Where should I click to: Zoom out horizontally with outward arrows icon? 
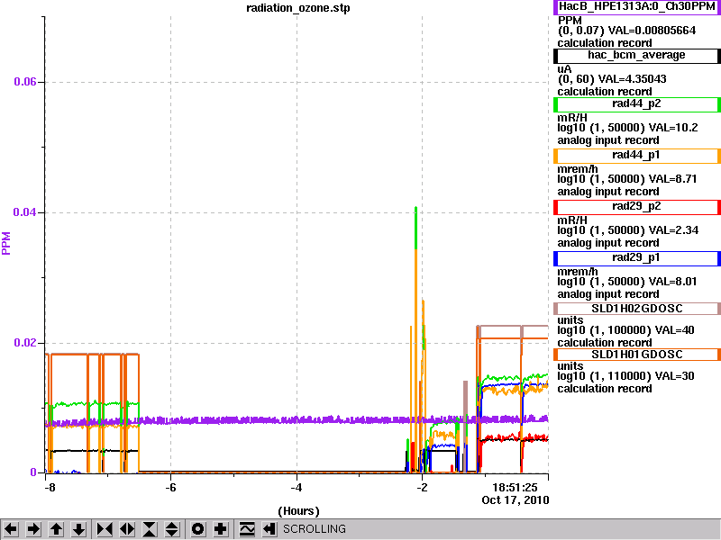tap(127, 529)
